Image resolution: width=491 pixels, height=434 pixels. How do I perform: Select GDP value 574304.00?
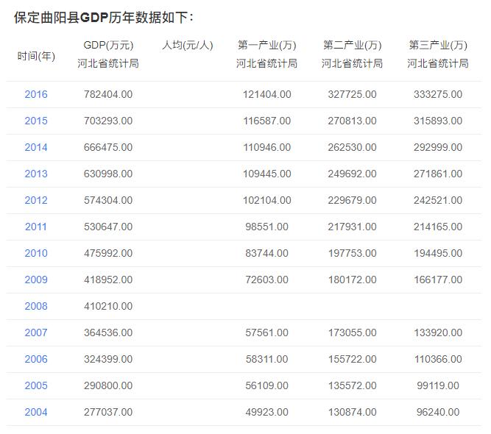pyautogui.click(x=108, y=200)
